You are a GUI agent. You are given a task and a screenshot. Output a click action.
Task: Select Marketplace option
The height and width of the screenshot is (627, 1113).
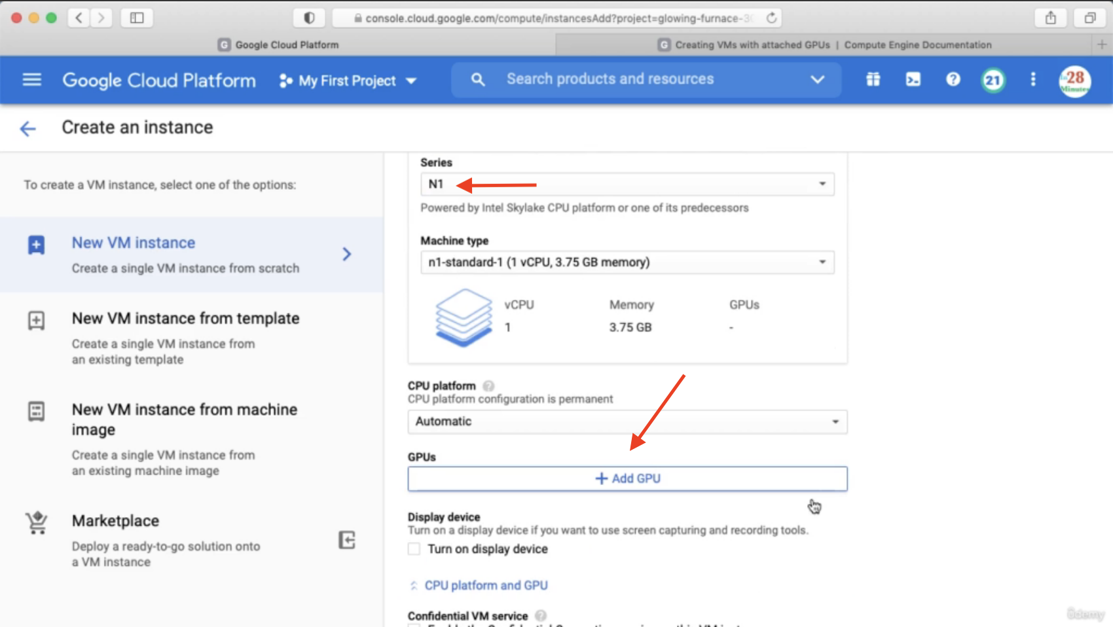[192, 541]
